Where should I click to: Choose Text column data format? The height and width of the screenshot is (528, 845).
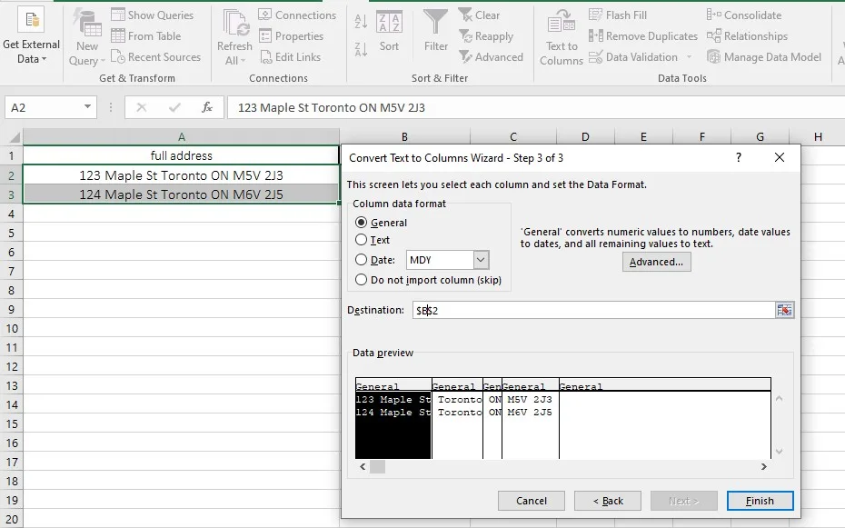pos(361,239)
